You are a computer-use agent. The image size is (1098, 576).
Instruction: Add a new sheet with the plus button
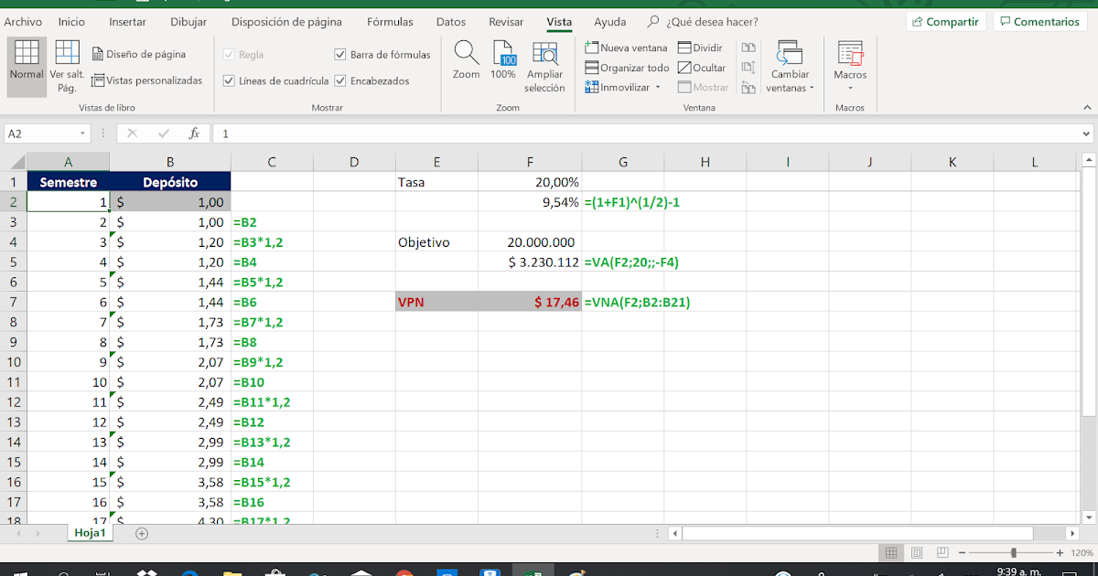pos(141,532)
